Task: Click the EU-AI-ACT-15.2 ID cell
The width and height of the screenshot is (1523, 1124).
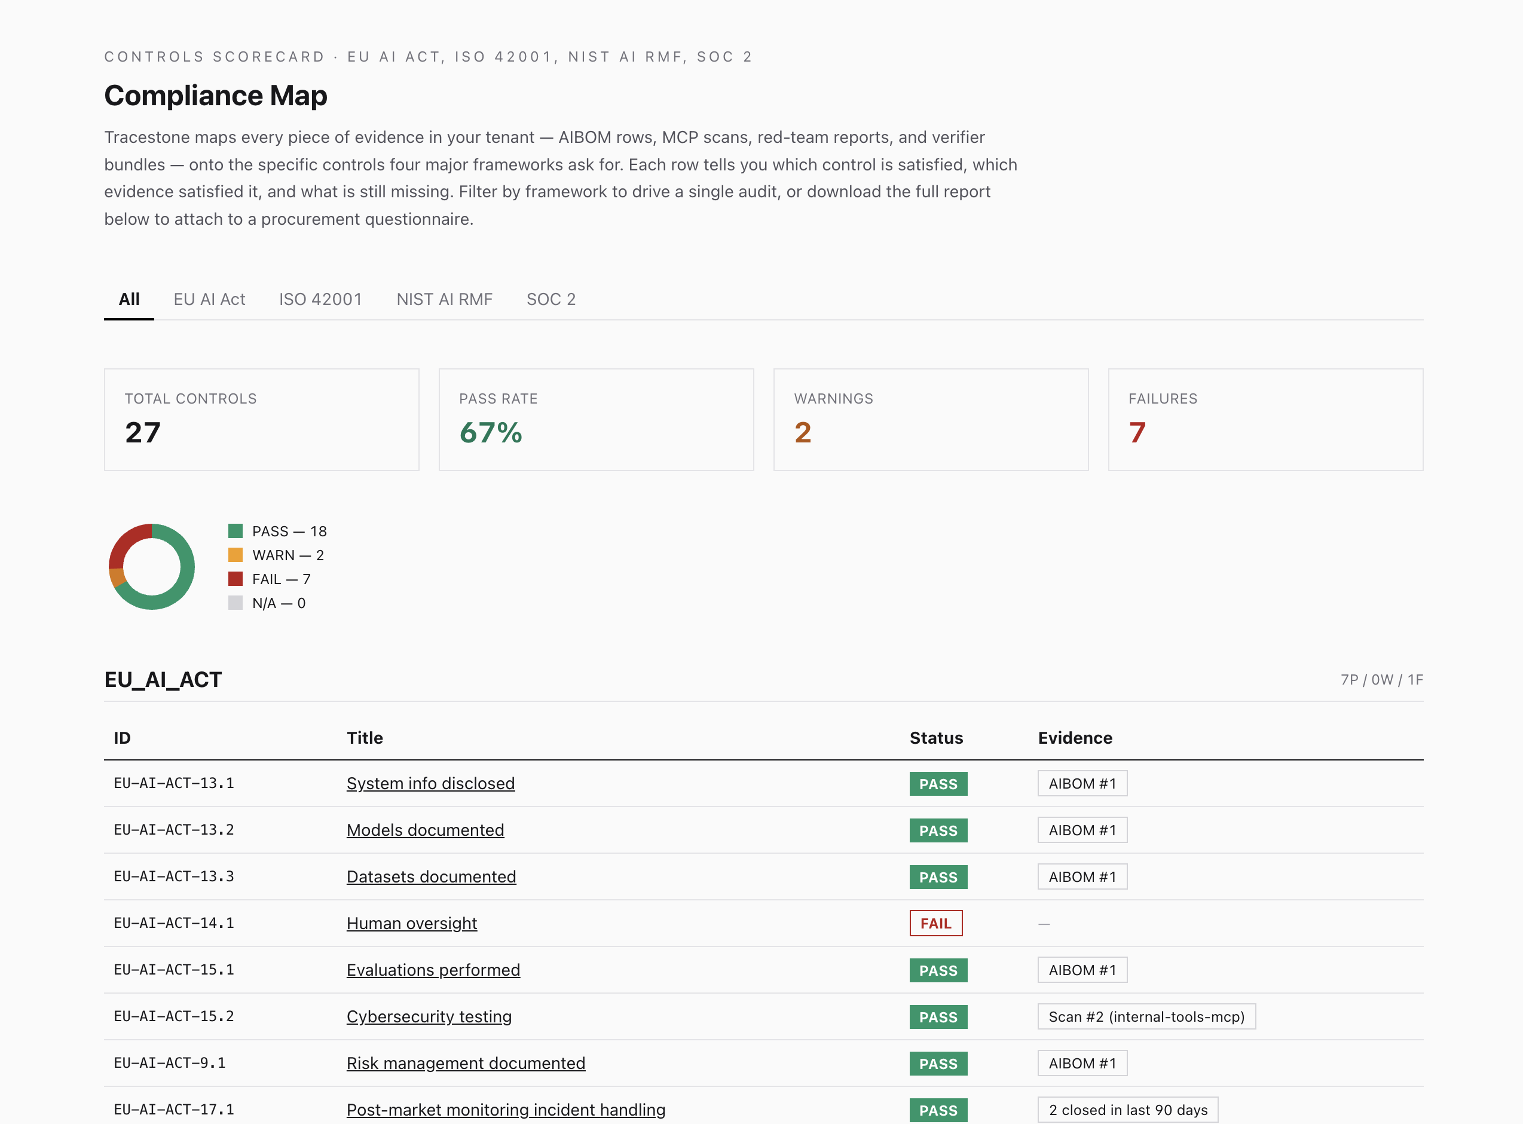Action: [173, 1016]
